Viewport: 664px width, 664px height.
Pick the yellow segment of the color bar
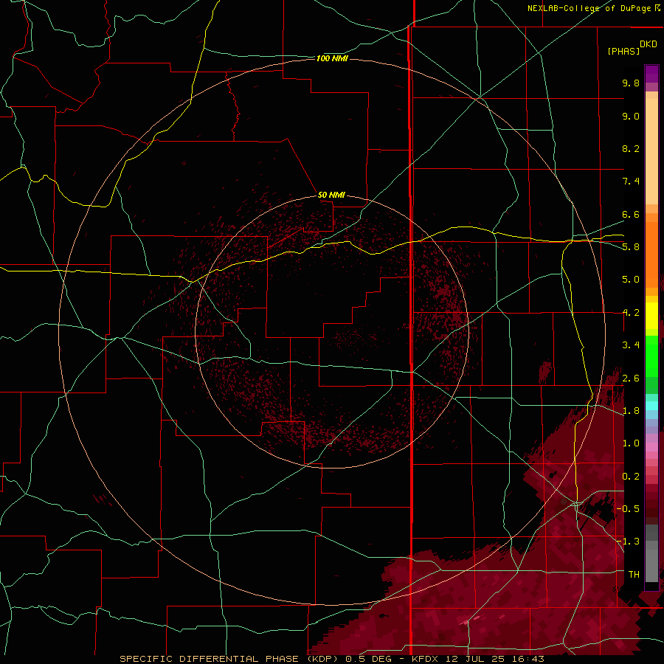coord(651,316)
